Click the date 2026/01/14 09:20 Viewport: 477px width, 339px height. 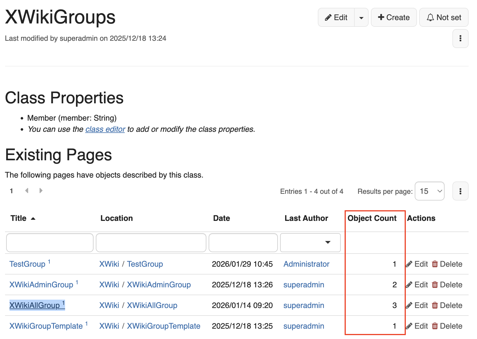click(x=242, y=305)
